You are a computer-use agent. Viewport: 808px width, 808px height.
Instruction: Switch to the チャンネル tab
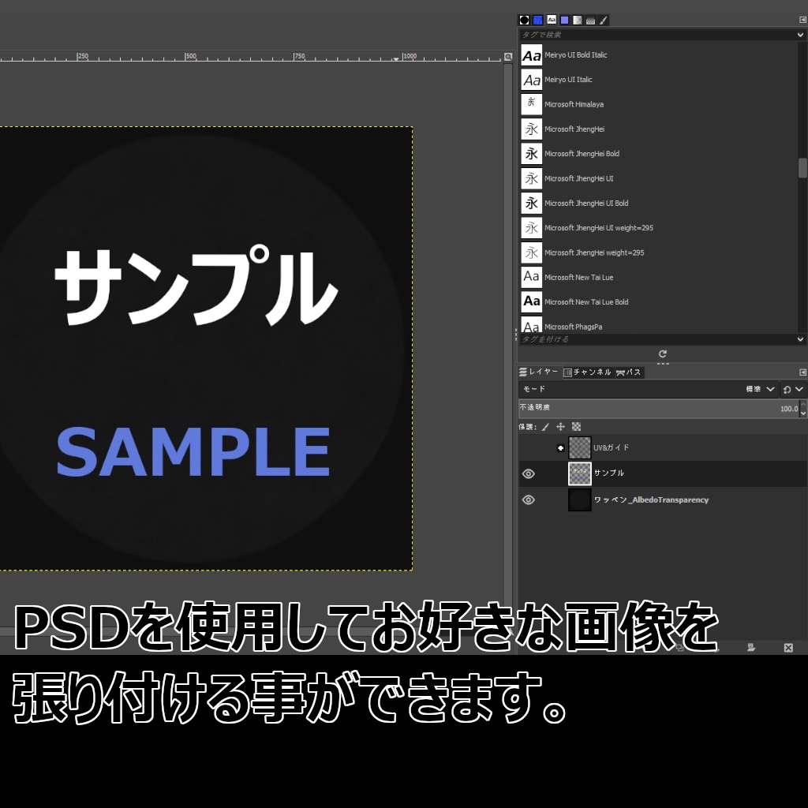coord(588,372)
